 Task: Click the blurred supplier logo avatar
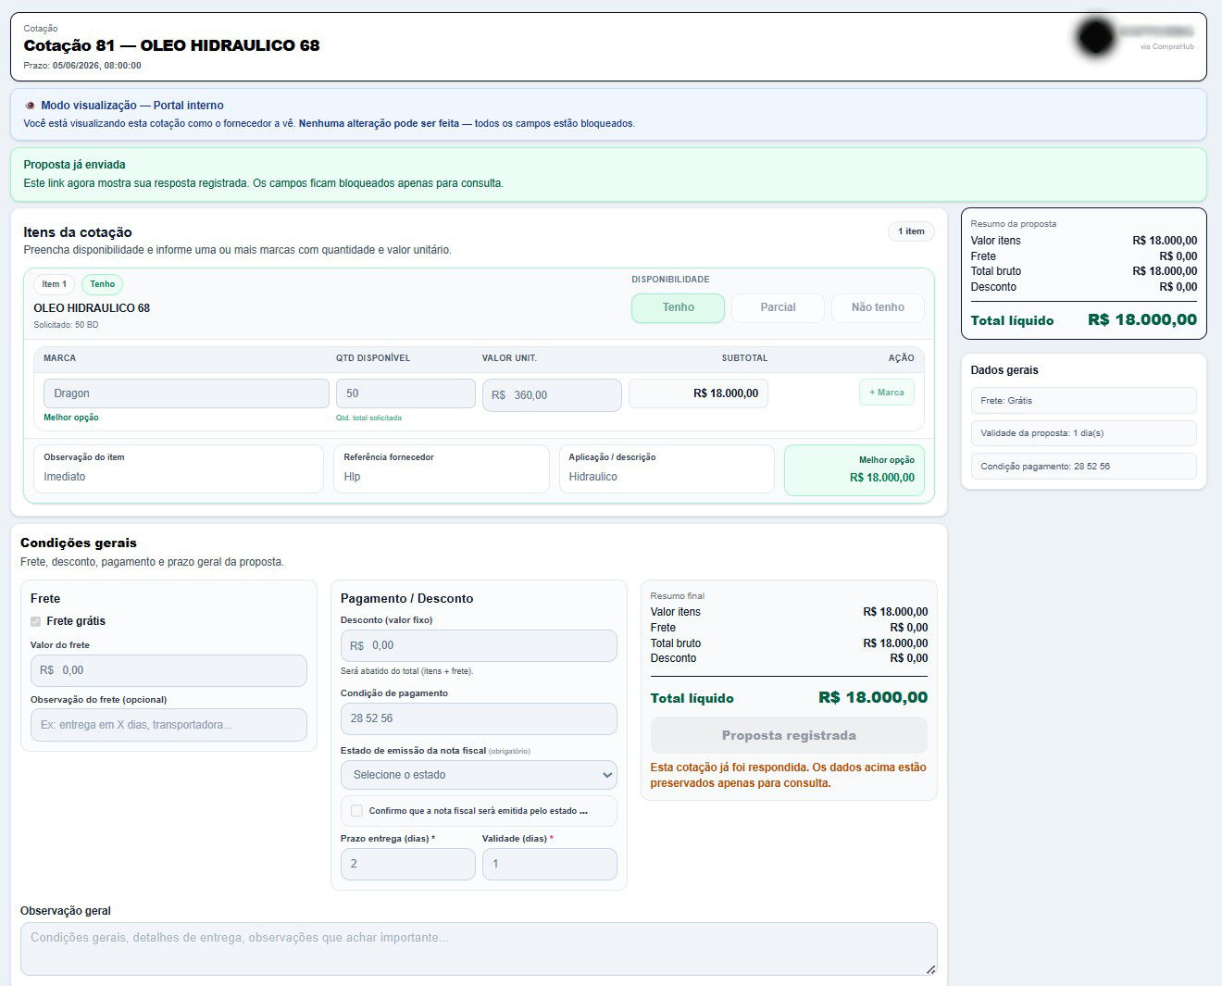pyautogui.click(x=1096, y=37)
